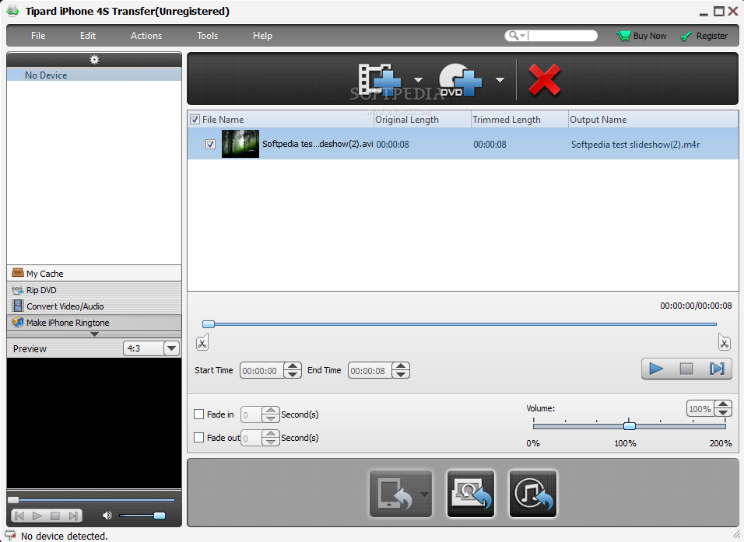The image size is (744, 542).
Task: Click the search input field
Action: [x=562, y=36]
